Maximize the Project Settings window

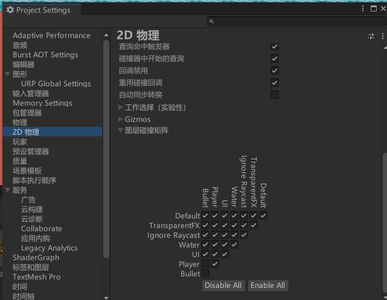[374, 8]
